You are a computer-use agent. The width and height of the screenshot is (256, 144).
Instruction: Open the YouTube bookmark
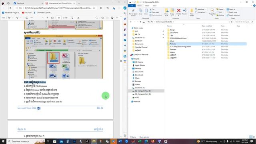click(27, 12)
